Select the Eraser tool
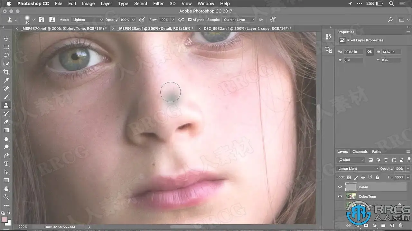 (6, 122)
